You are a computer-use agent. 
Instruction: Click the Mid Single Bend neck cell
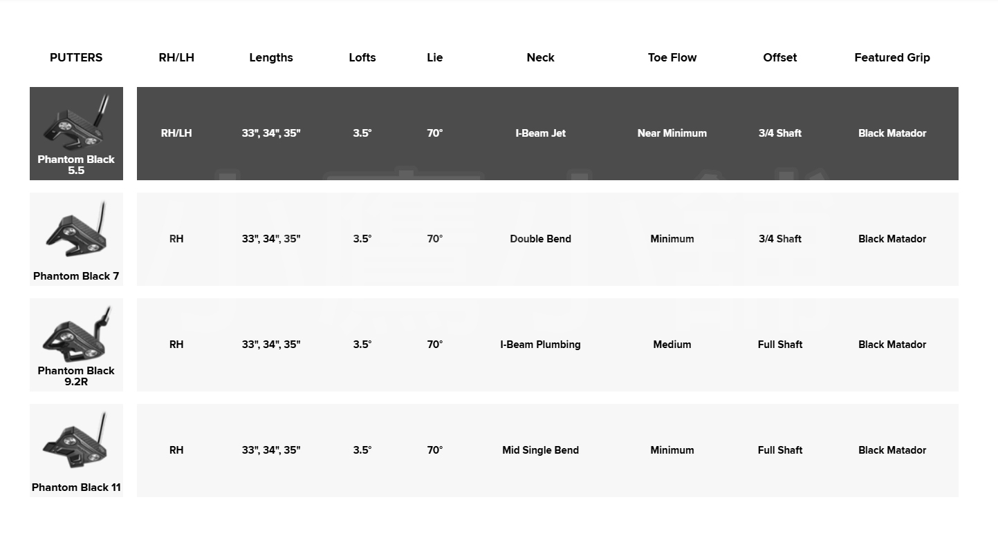point(540,450)
